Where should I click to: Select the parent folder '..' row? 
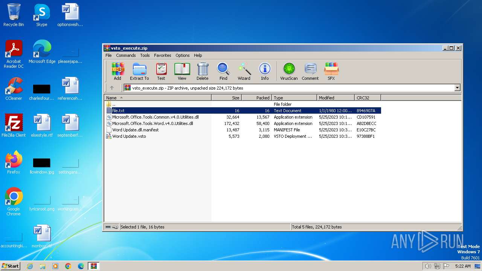click(243, 104)
